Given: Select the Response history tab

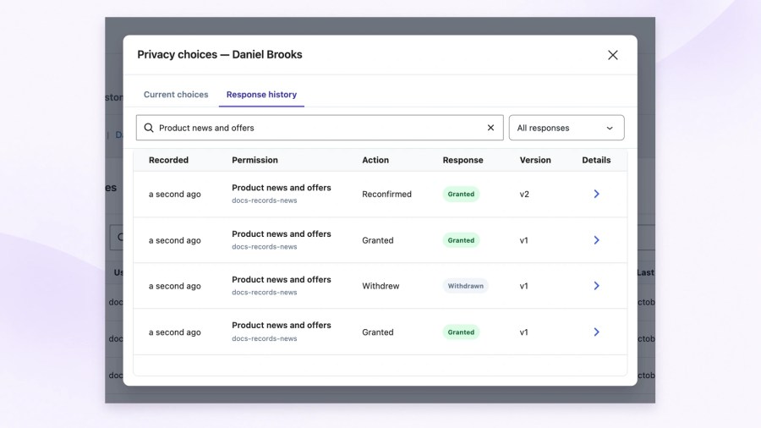Looking at the screenshot, I should tap(261, 95).
